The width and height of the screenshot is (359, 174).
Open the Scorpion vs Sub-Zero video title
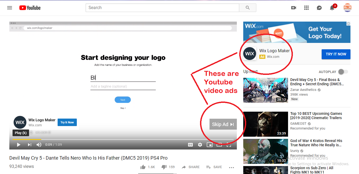click(x=312, y=170)
